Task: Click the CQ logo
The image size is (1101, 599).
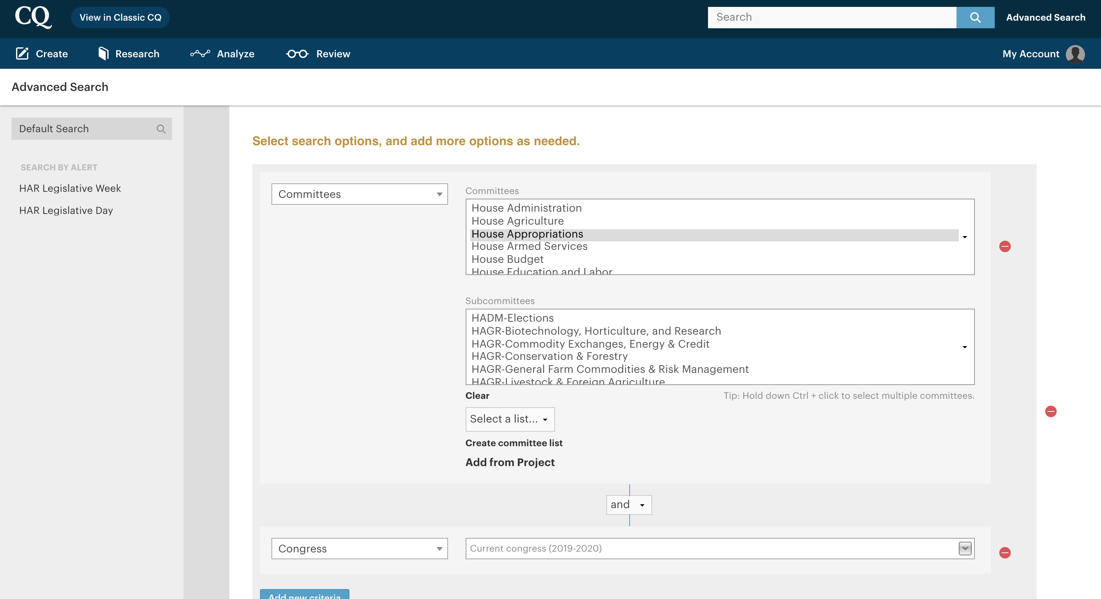Action: (33, 17)
